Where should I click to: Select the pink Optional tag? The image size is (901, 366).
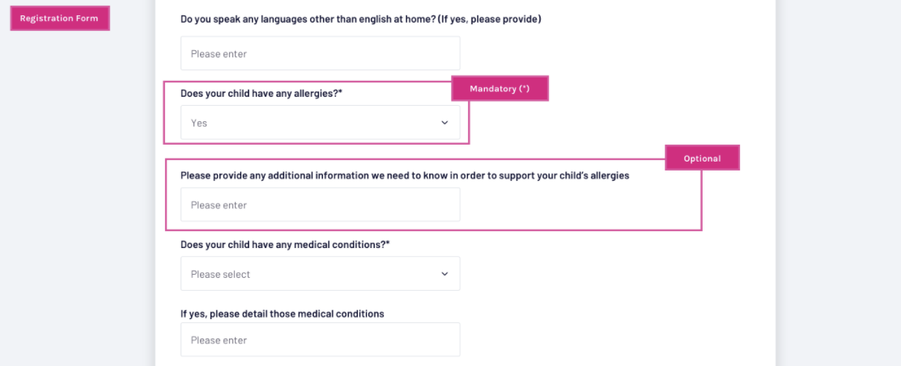[x=702, y=158]
